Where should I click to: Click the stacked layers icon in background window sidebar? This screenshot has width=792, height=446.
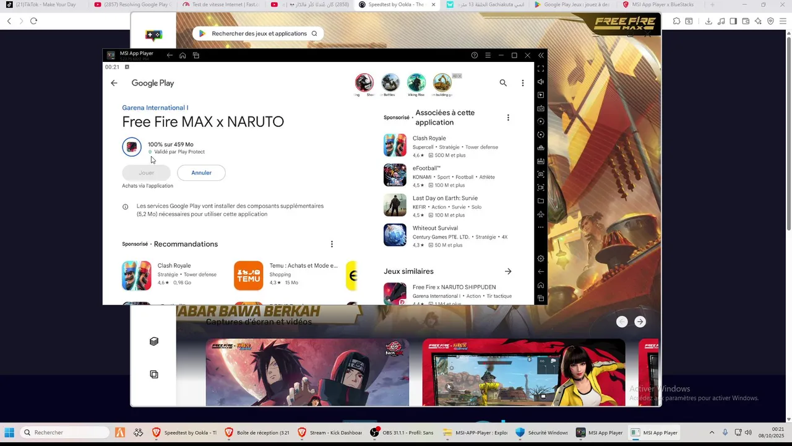coord(154,341)
